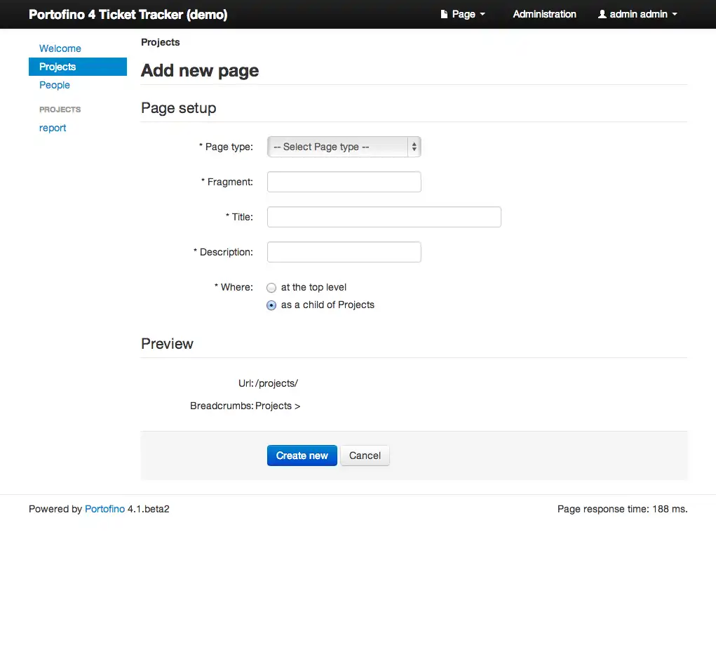Click into the Title input field
The image size is (716, 671).
[x=384, y=217]
